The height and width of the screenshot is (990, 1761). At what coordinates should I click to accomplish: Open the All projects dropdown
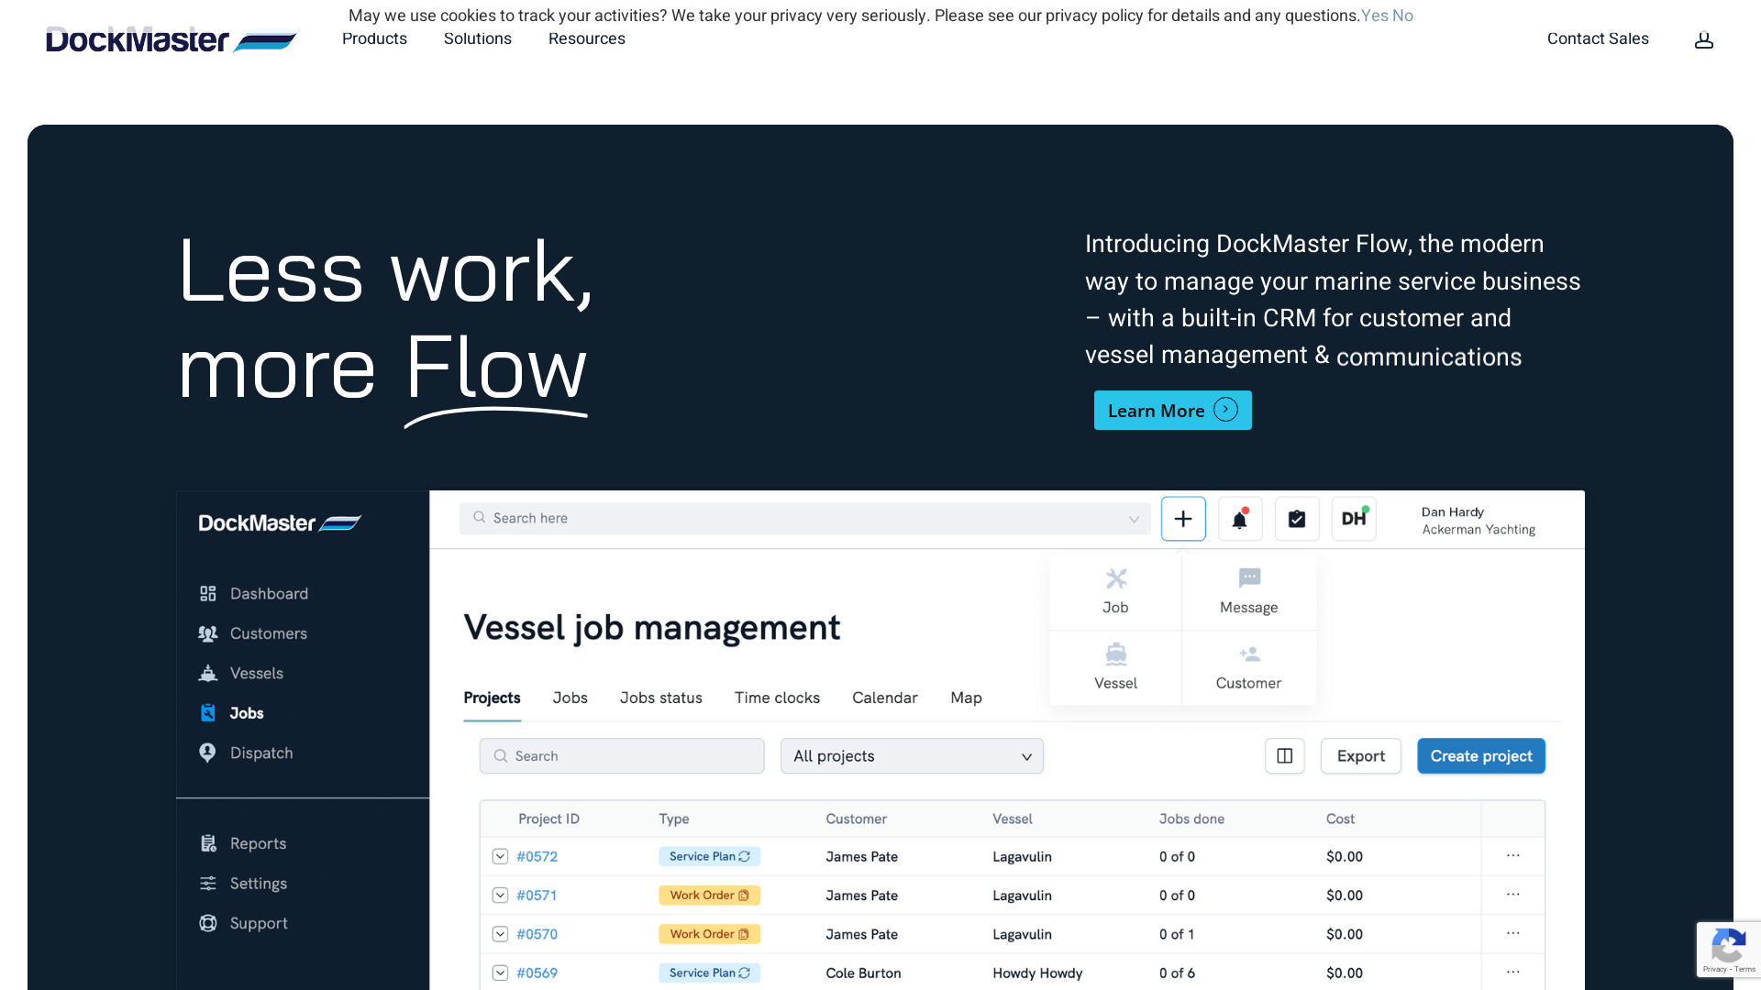(912, 756)
